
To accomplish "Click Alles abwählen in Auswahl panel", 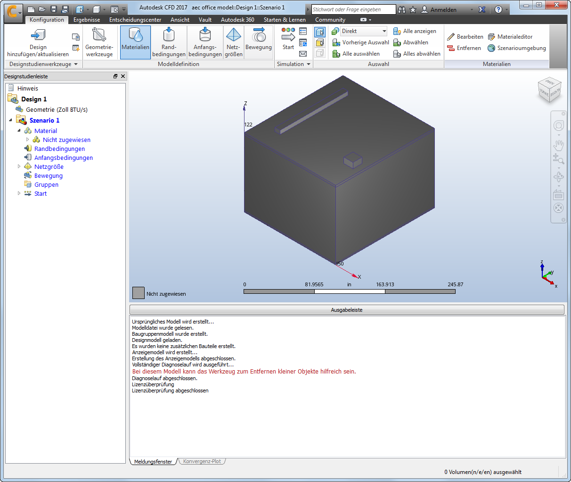I will point(417,54).
